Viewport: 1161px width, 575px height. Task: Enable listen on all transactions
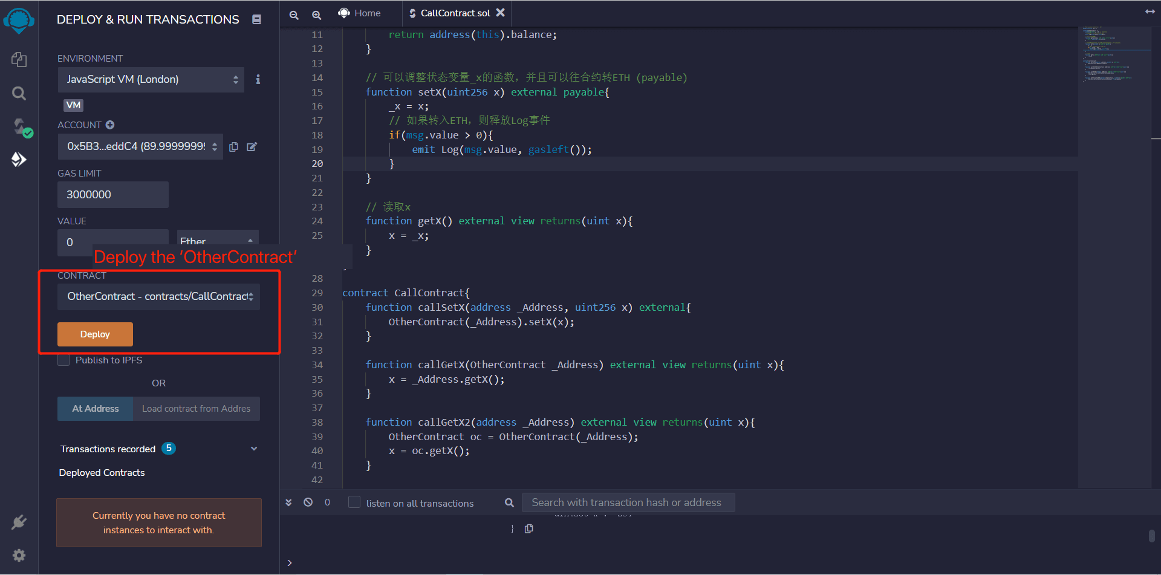tap(354, 502)
